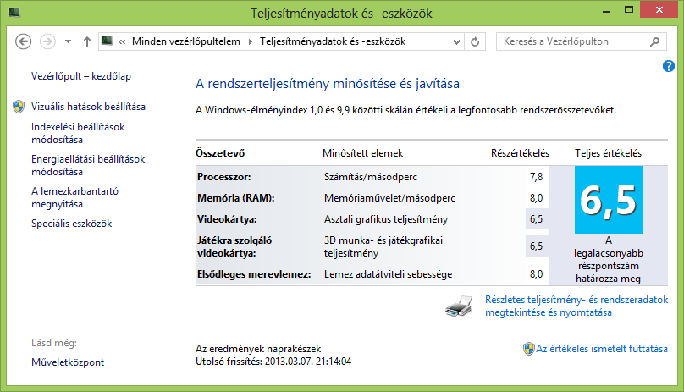The image size is (684, 392).
Task: Open the recent locations dropdown arrow
Action: coord(68,41)
